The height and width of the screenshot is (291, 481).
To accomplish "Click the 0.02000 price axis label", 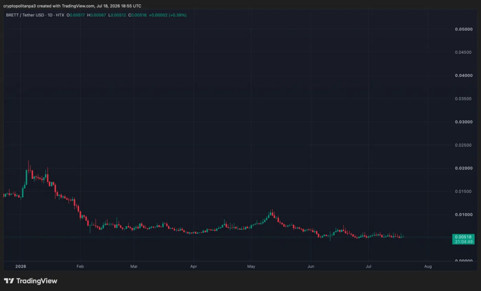I will click(x=464, y=168).
